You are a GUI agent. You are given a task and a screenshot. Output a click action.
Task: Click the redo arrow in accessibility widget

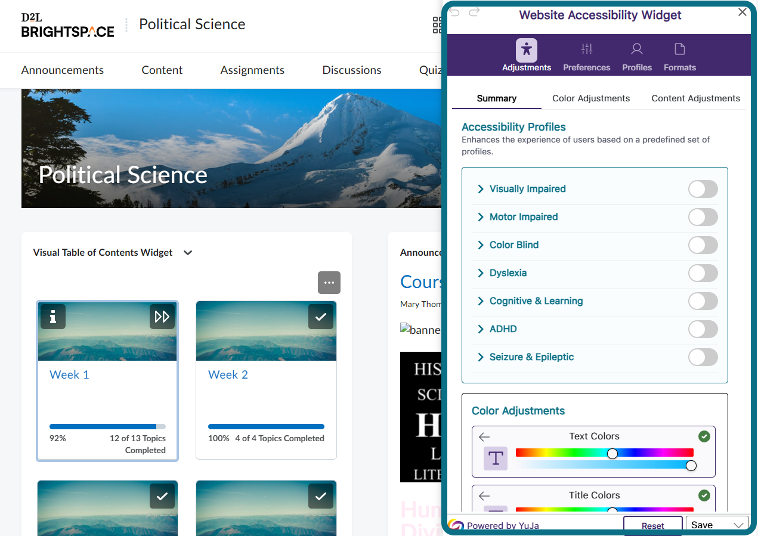[x=474, y=13]
